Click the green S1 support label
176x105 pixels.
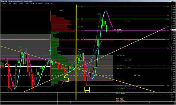[128, 87]
